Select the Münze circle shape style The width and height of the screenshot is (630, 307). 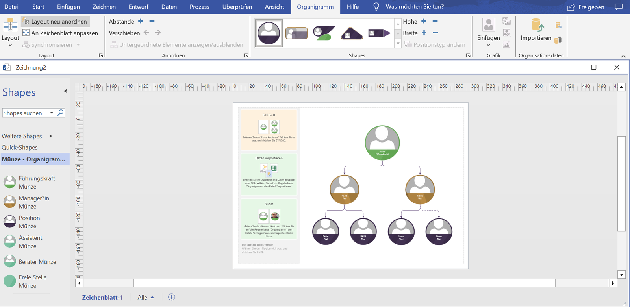pos(269,33)
